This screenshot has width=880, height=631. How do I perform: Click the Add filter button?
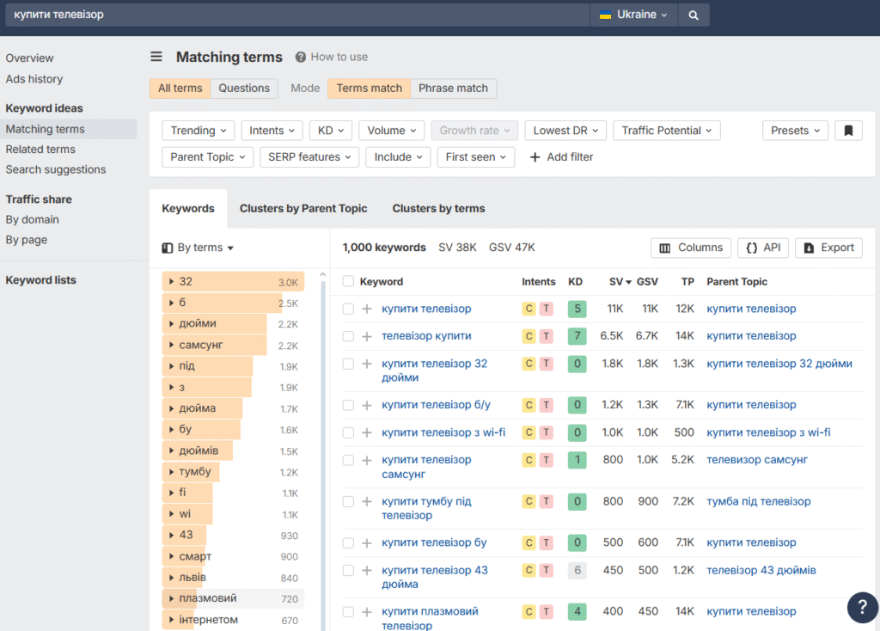tap(561, 156)
